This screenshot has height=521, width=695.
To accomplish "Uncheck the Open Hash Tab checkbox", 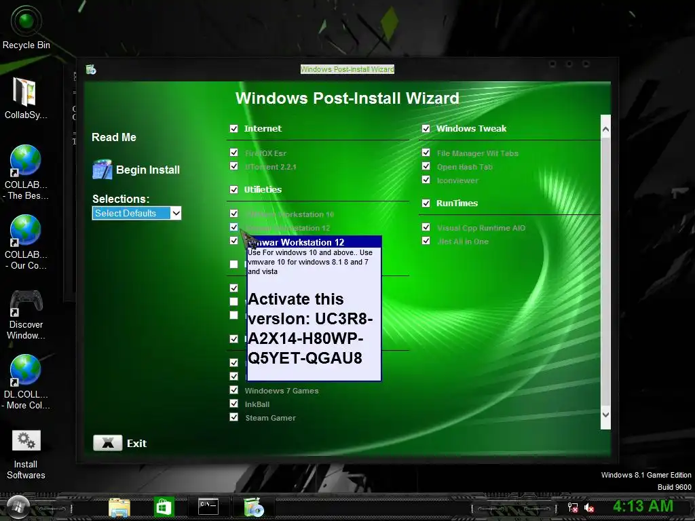I will point(426,166).
